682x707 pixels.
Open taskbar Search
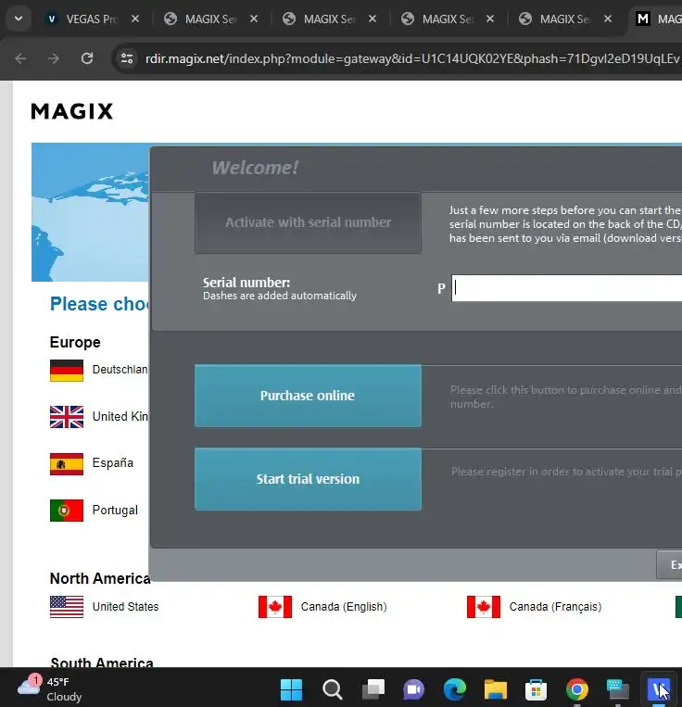[333, 689]
